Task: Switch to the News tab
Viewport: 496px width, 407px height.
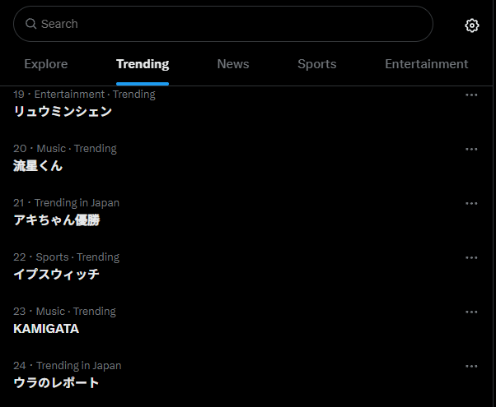Action: [x=233, y=64]
